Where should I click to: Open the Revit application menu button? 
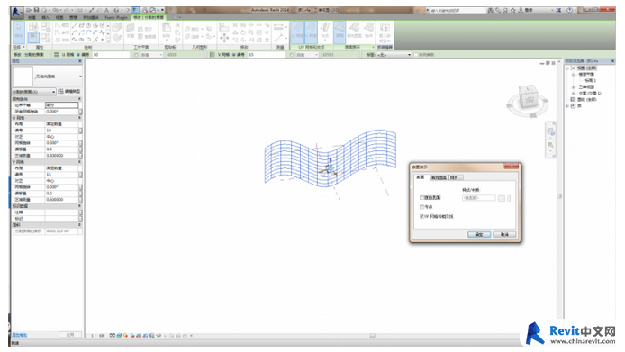pyautogui.click(x=17, y=13)
